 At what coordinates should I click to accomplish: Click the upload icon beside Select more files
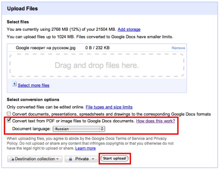pos(14,84)
